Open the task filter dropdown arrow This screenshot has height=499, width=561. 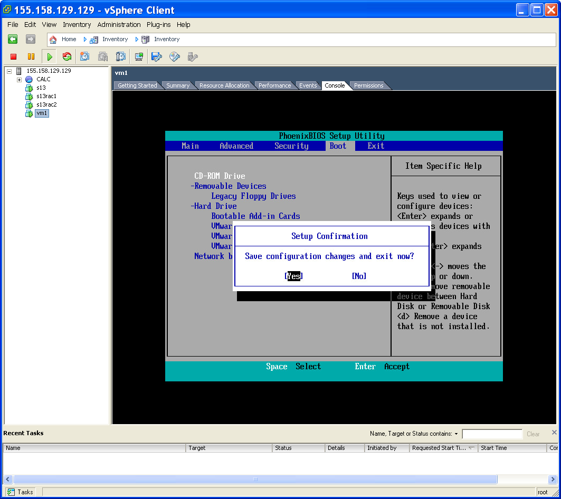pyautogui.click(x=456, y=434)
